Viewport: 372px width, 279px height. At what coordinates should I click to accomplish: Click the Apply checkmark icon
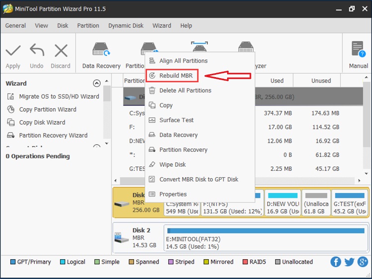[x=13, y=50]
